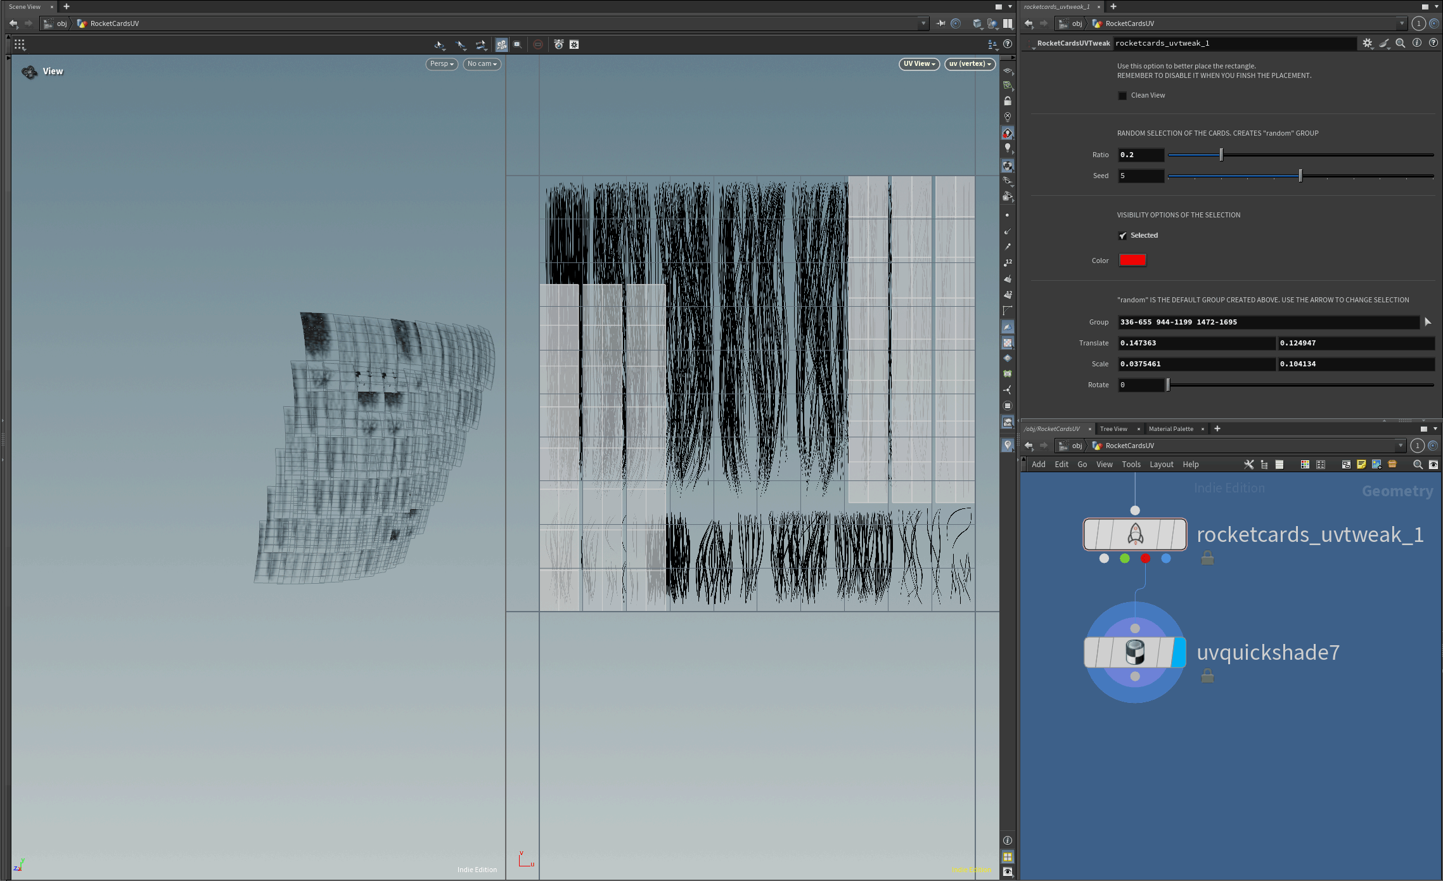This screenshot has height=881, width=1443.
Task: Click the network list view icon
Action: tap(1279, 465)
